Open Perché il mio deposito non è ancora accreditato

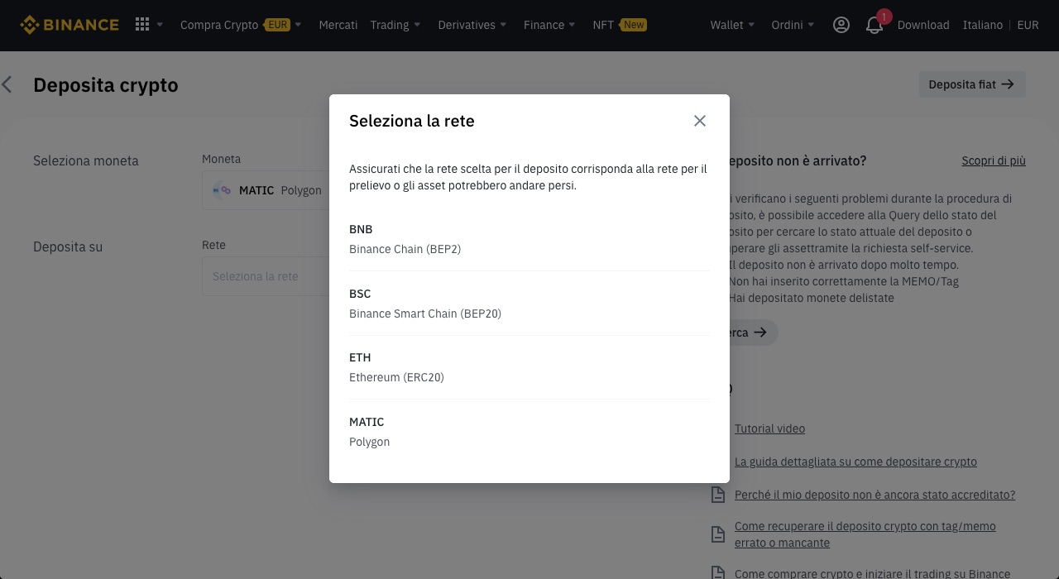point(875,495)
